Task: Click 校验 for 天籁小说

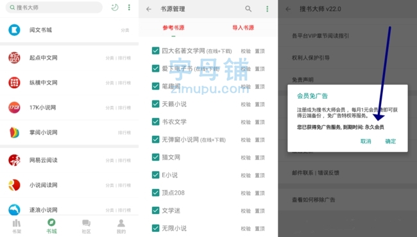Action: point(246,104)
